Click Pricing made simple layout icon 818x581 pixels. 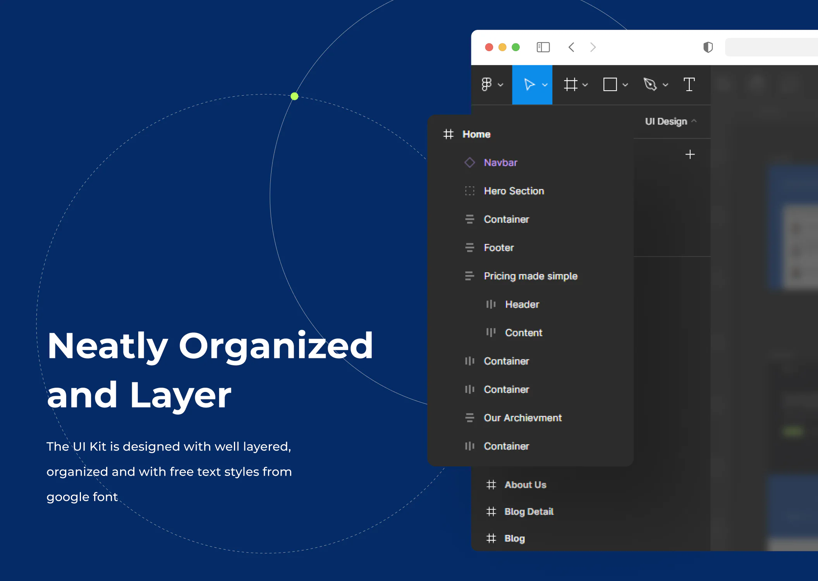(469, 276)
